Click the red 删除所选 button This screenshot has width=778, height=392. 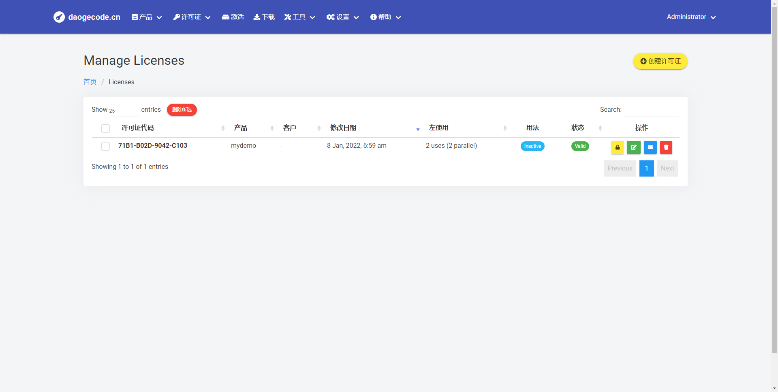coord(182,110)
